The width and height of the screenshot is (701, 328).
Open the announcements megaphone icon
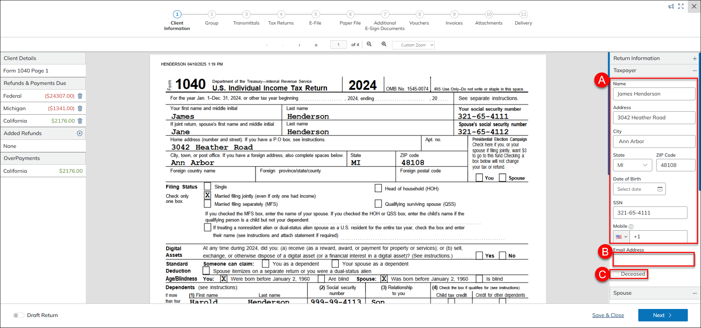671,6
